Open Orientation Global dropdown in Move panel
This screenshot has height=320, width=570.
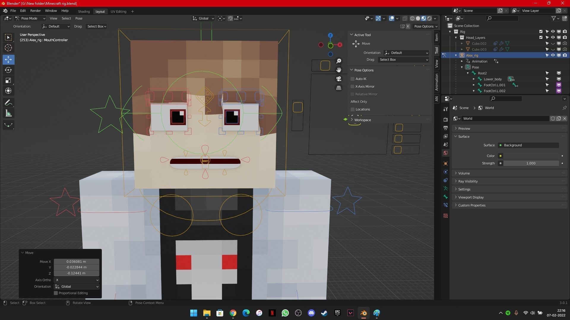(77, 287)
